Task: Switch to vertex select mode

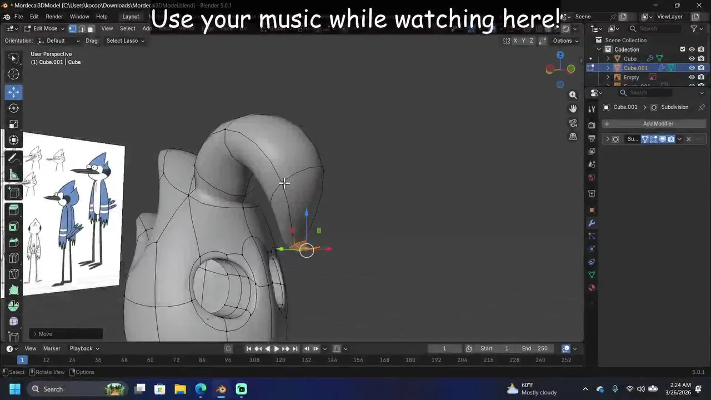Action: pos(72,29)
